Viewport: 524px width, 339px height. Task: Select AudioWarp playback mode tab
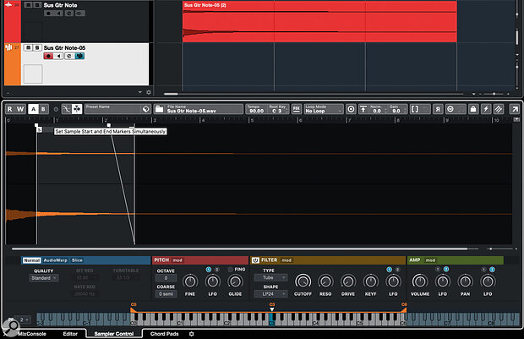tap(56, 260)
